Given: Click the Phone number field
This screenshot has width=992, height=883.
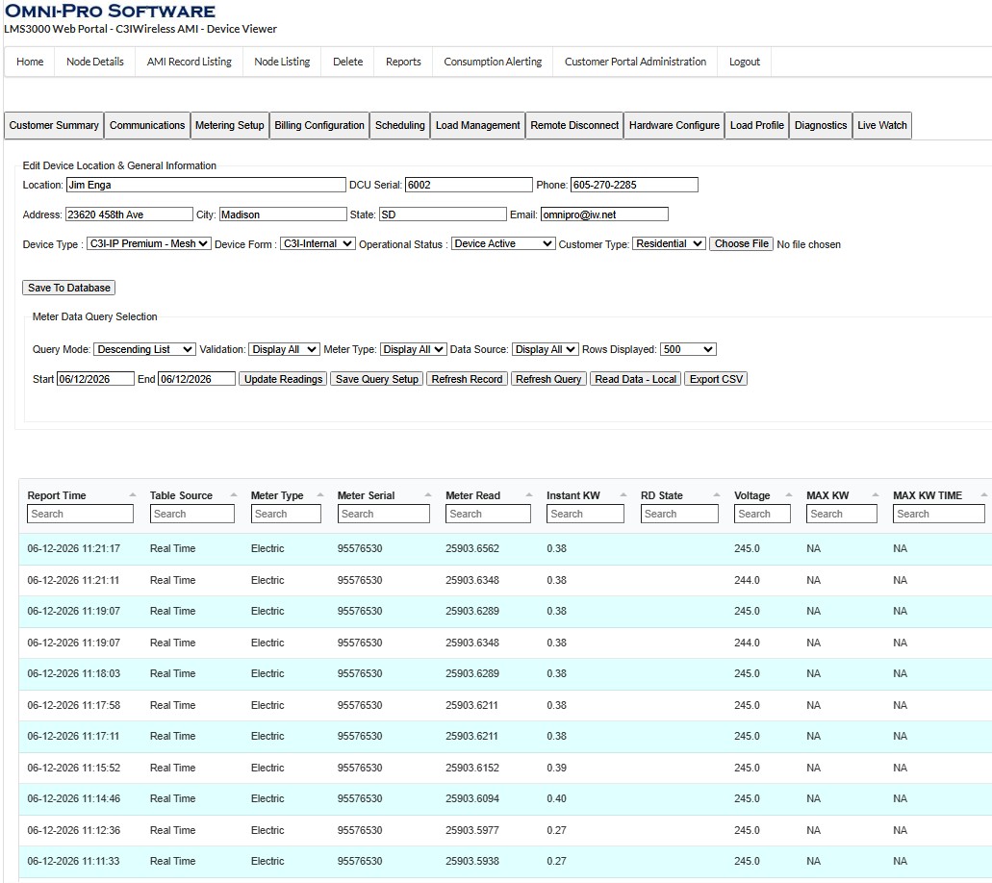Looking at the screenshot, I should (x=634, y=185).
